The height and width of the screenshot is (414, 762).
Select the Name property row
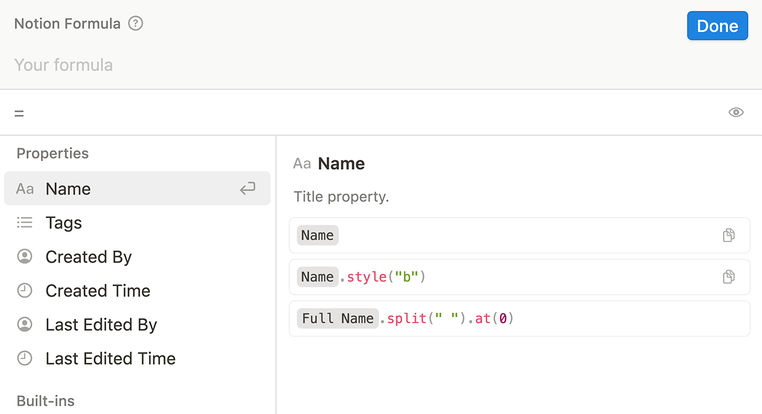137,189
